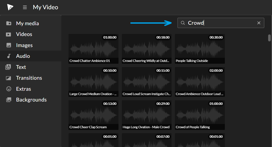Click the Extras smiley icon
Viewport: 272px width, 147px height.
click(x=9, y=89)
